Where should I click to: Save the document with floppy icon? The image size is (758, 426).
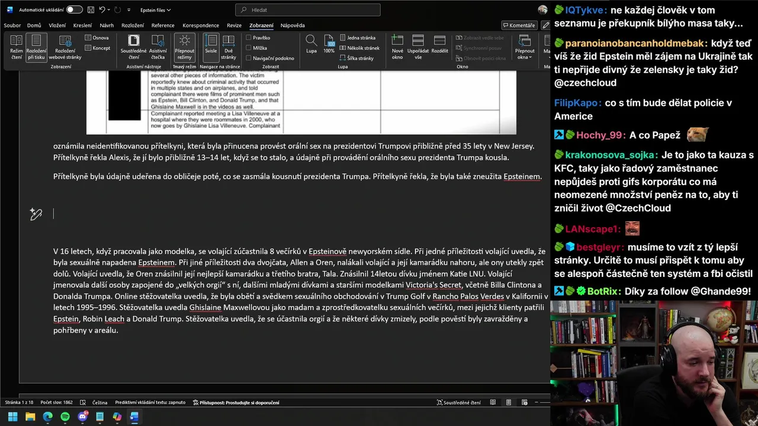(x=90, y=10)
